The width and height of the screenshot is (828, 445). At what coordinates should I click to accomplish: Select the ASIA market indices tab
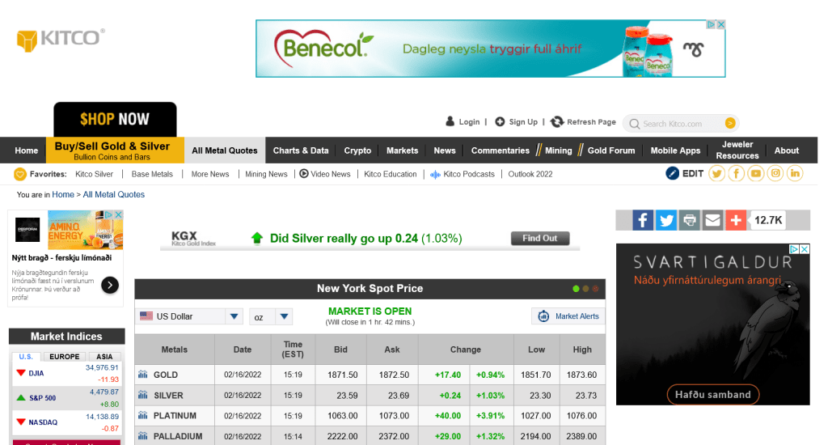coord(104,357)
